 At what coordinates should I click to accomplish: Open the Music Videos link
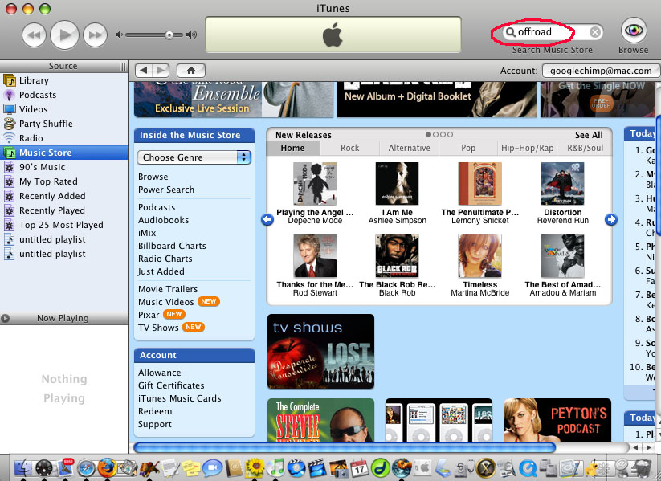[166, 302]
